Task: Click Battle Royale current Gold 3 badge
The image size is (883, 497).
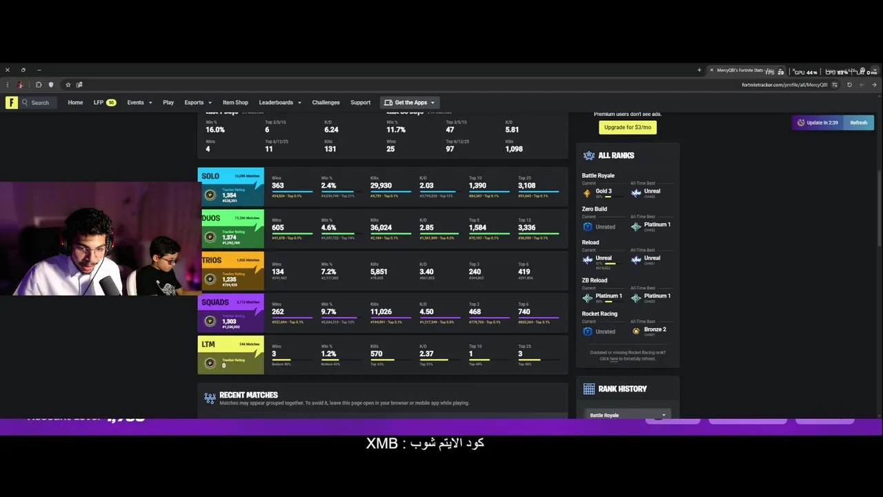Action: coord(587,193)
